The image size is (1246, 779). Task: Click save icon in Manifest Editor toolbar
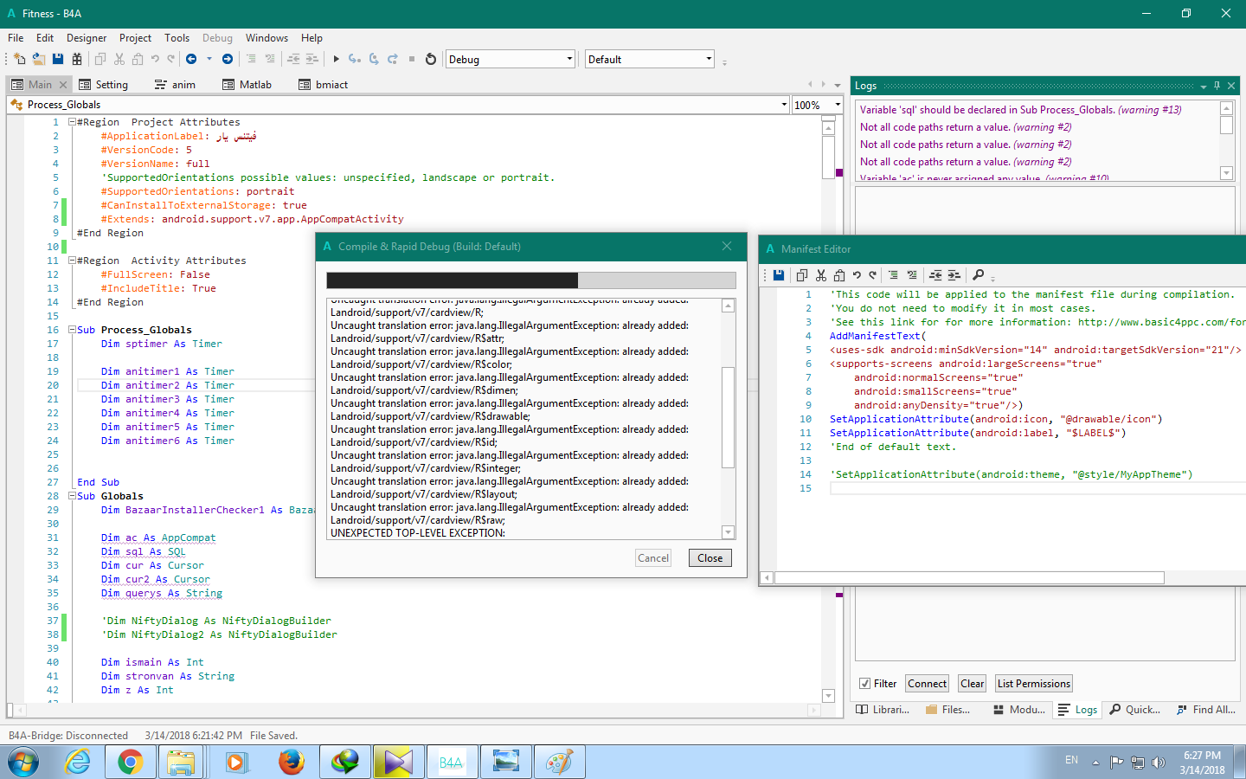point(779,275)
